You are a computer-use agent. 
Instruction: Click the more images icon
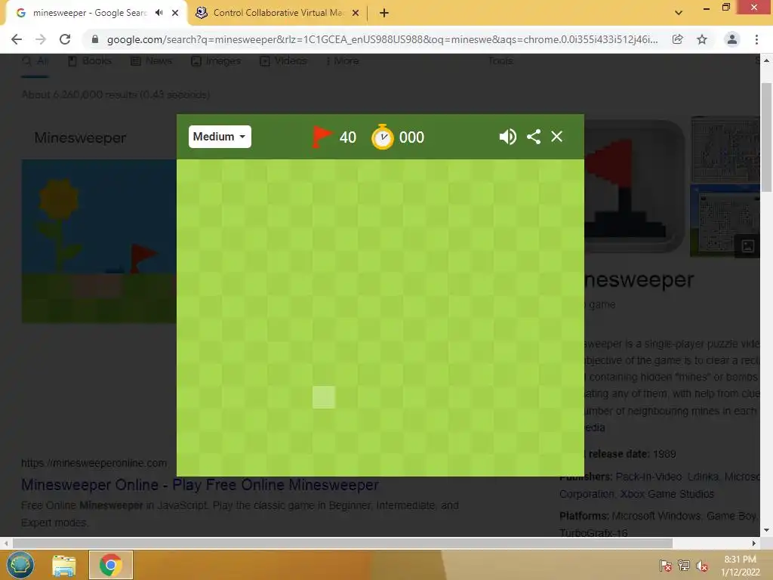[747, 245]
